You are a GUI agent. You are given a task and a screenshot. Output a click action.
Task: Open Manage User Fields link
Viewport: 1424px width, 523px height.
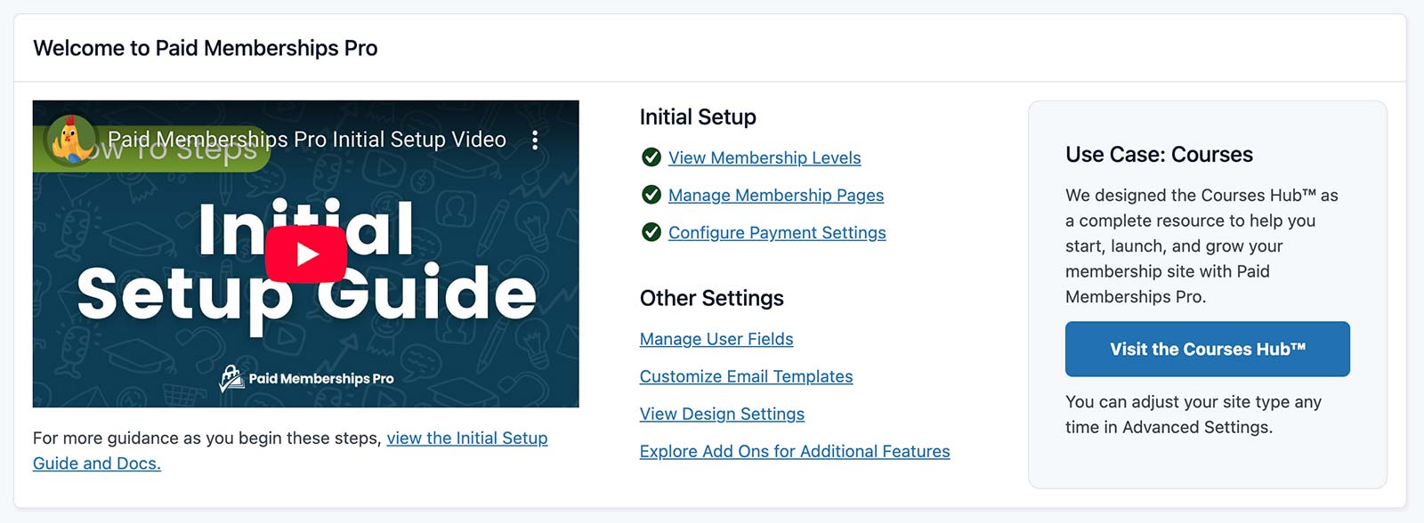point(716,339)
